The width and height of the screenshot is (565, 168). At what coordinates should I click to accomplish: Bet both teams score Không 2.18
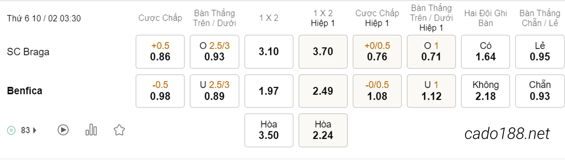[x=485, y=91]
